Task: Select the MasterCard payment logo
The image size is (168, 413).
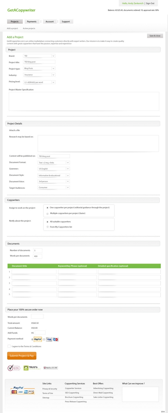Action: click(56, 339)
